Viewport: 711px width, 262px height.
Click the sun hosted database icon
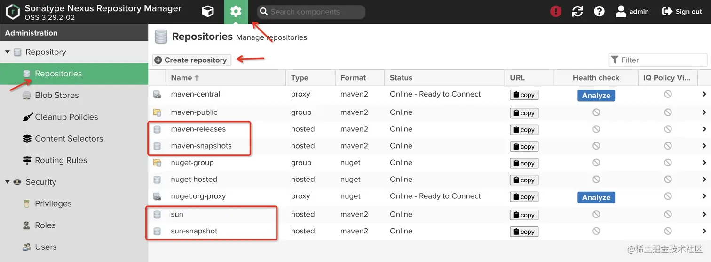pyautogui.click(x=157, y=215)
